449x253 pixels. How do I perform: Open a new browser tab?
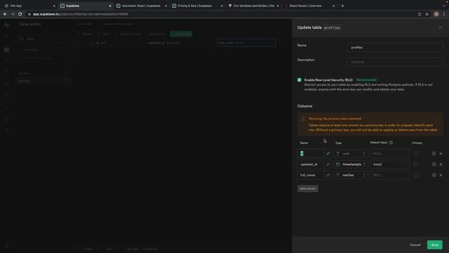[342, 6]
